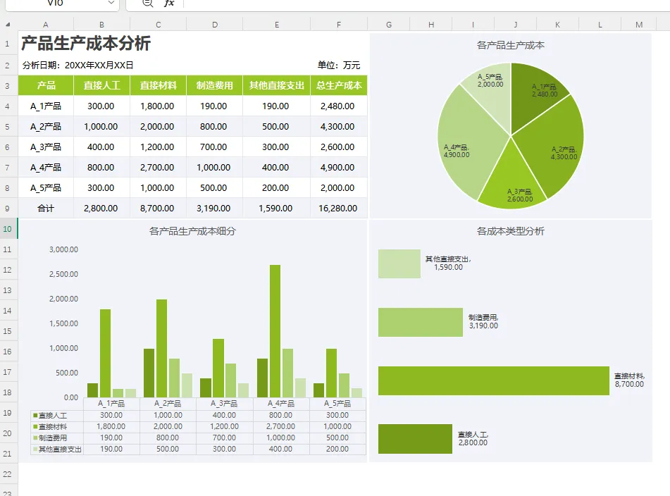Open the Name Box dropdown arrow
Viewport: 670px width, 496px height.
111,3
